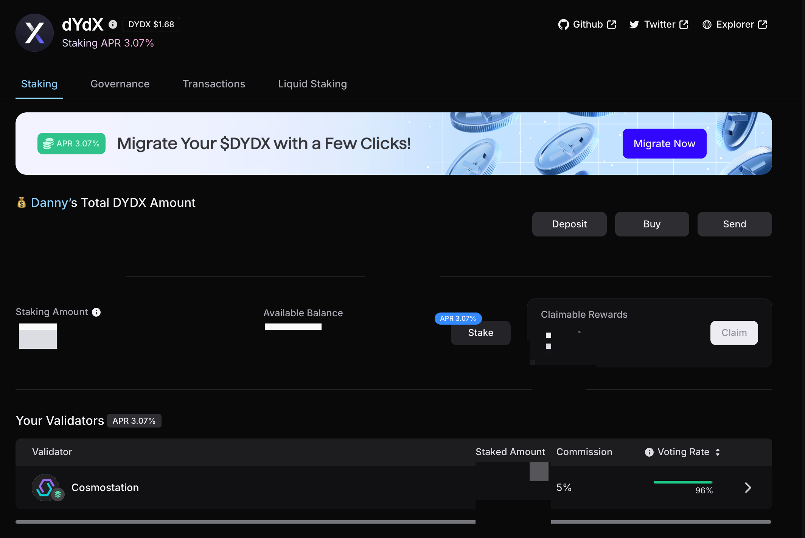Sort by Voting Rate arrows
This screenshot has height=538, width=805.
point(718,452)
